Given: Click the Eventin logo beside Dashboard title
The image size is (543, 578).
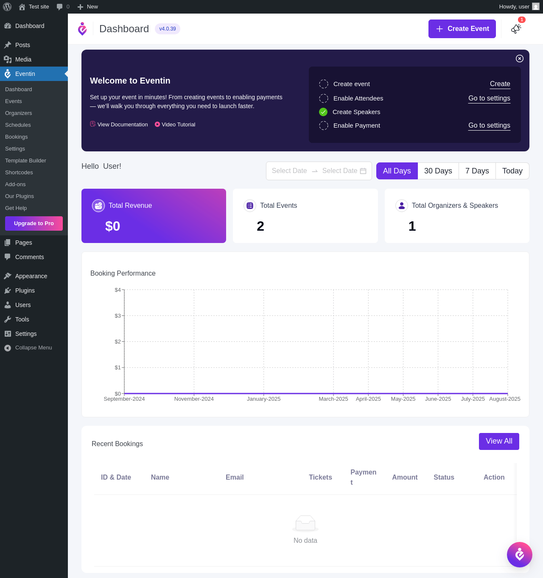Looking at the screenshot, I should pos(82,29).
